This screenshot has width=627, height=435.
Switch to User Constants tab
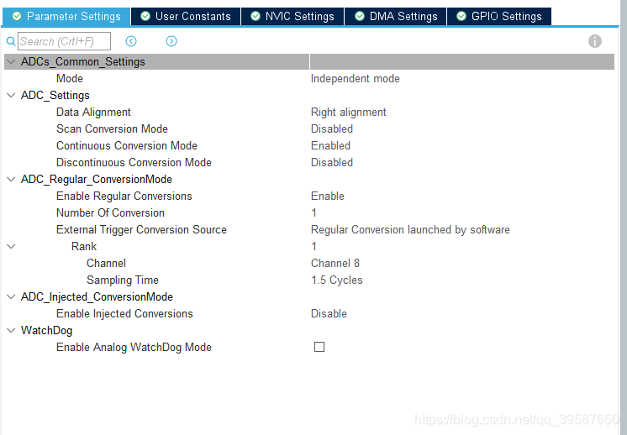(x=186, y=17)
